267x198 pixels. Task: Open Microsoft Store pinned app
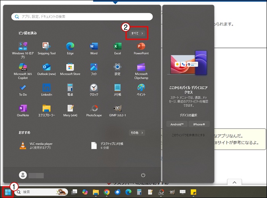[x=70, y=69]
